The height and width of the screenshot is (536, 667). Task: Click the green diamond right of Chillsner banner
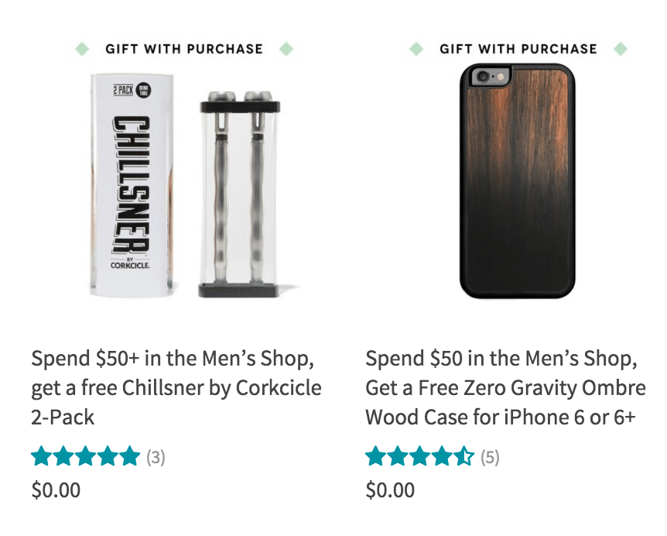pyautogui.click(x=286, y=49)
